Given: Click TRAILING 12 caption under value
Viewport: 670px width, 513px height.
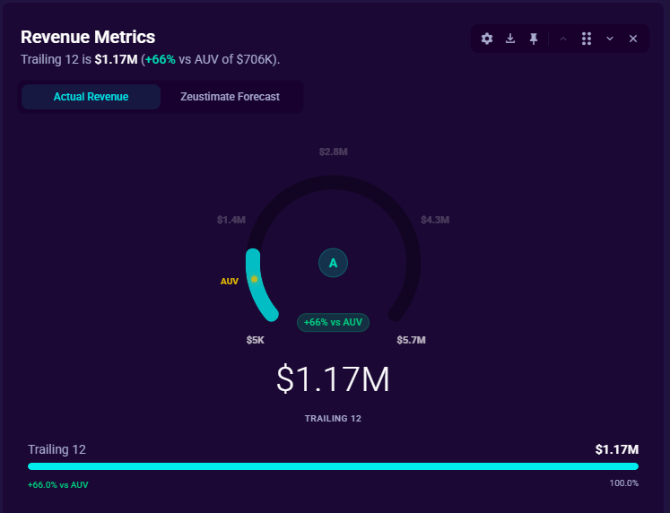Looking at the screenshot, I should click(334, 419).
